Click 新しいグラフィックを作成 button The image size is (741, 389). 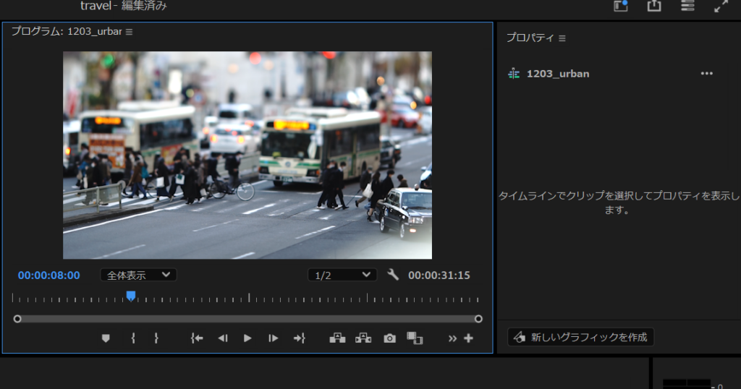[581, 337]
